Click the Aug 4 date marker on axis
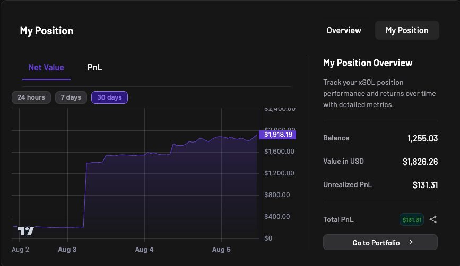The width and height of the screenshot is (460, 266). coord(144,249)
